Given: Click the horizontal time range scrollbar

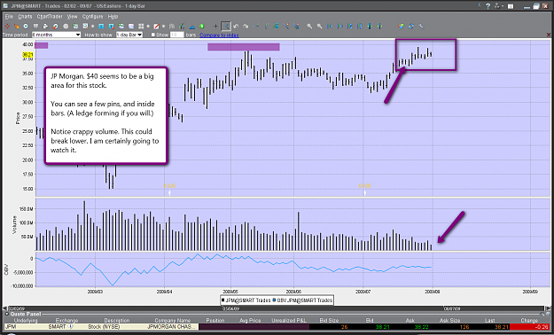Looking at the screenshot, I should 277,308.
